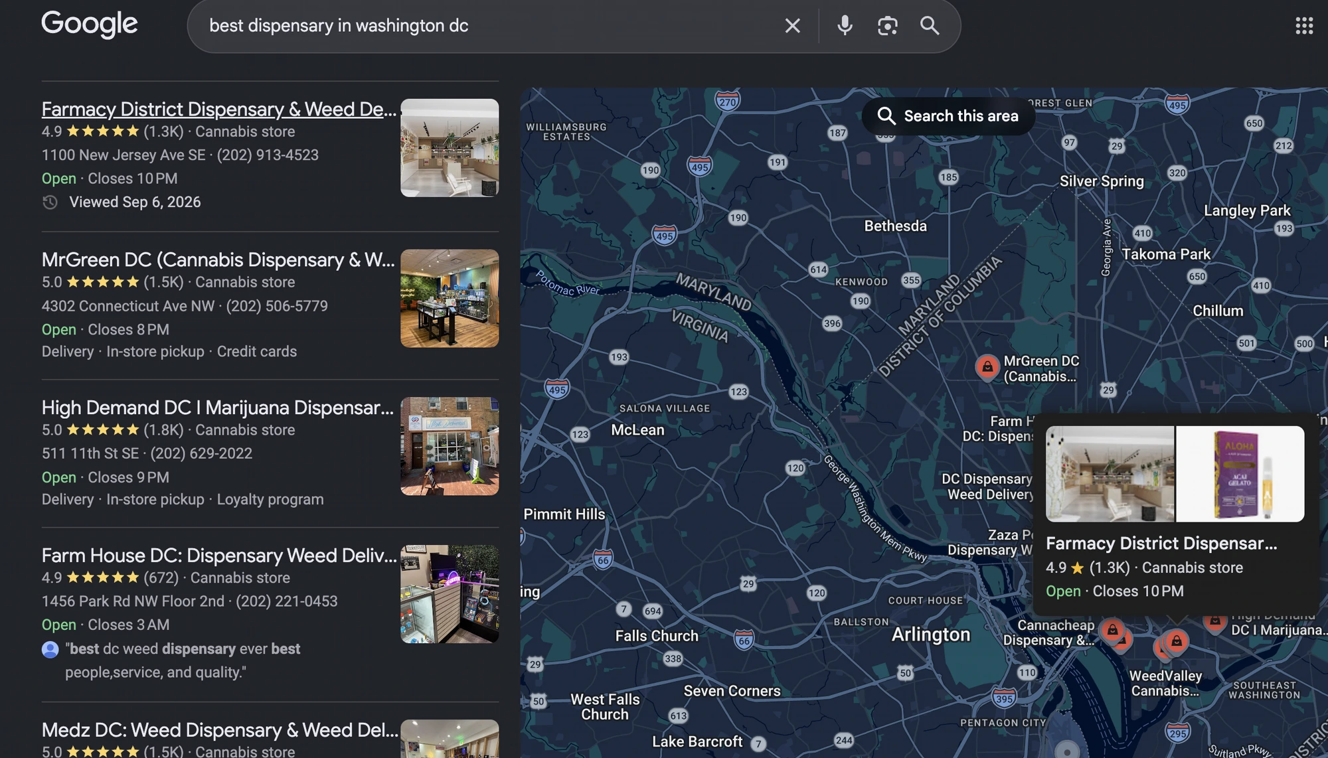Open the Google apps grid
Image resolution: width=1328 pixels, height=758 pixels.
click(1304, 25)
